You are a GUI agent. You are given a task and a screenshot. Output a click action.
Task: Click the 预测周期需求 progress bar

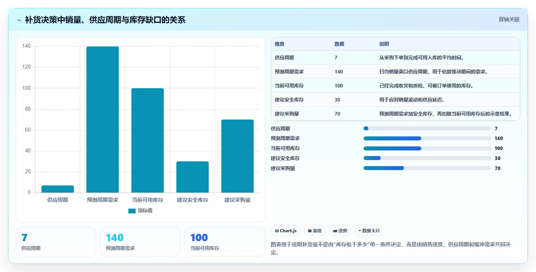click(427, 138)
